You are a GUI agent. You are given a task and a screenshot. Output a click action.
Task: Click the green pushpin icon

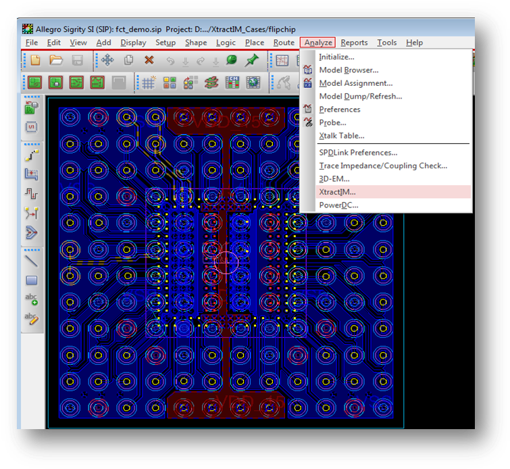coord(252,60)
